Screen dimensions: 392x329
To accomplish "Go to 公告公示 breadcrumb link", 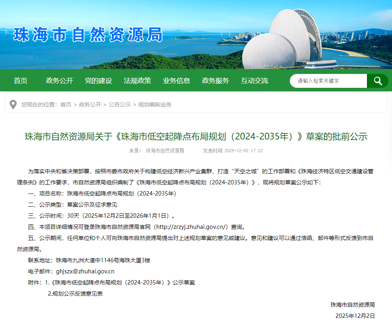I will [x=119, y=105].
